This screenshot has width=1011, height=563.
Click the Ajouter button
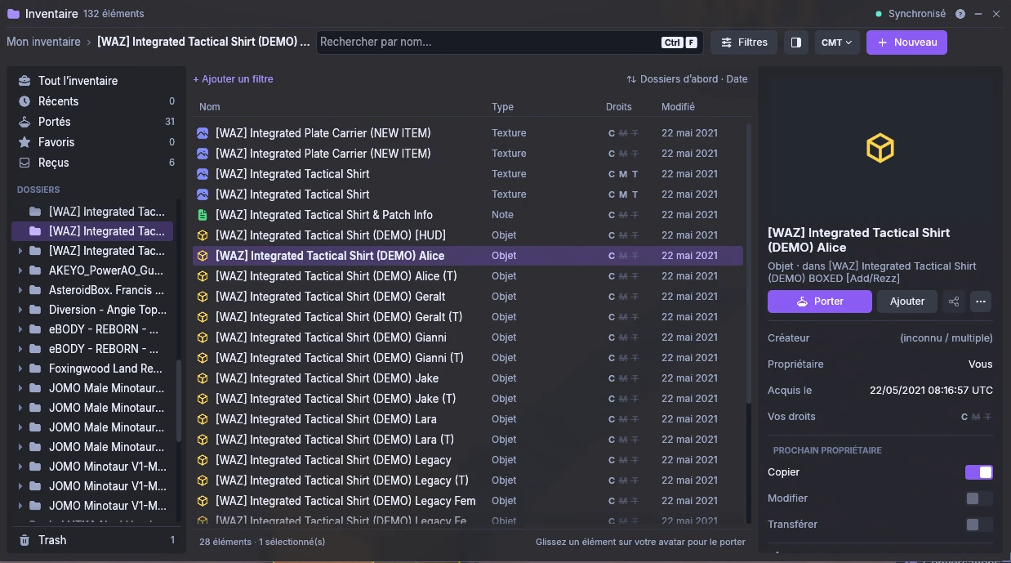(906, 302)
